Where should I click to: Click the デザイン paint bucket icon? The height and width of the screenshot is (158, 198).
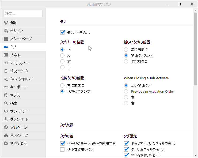[6, 31]
